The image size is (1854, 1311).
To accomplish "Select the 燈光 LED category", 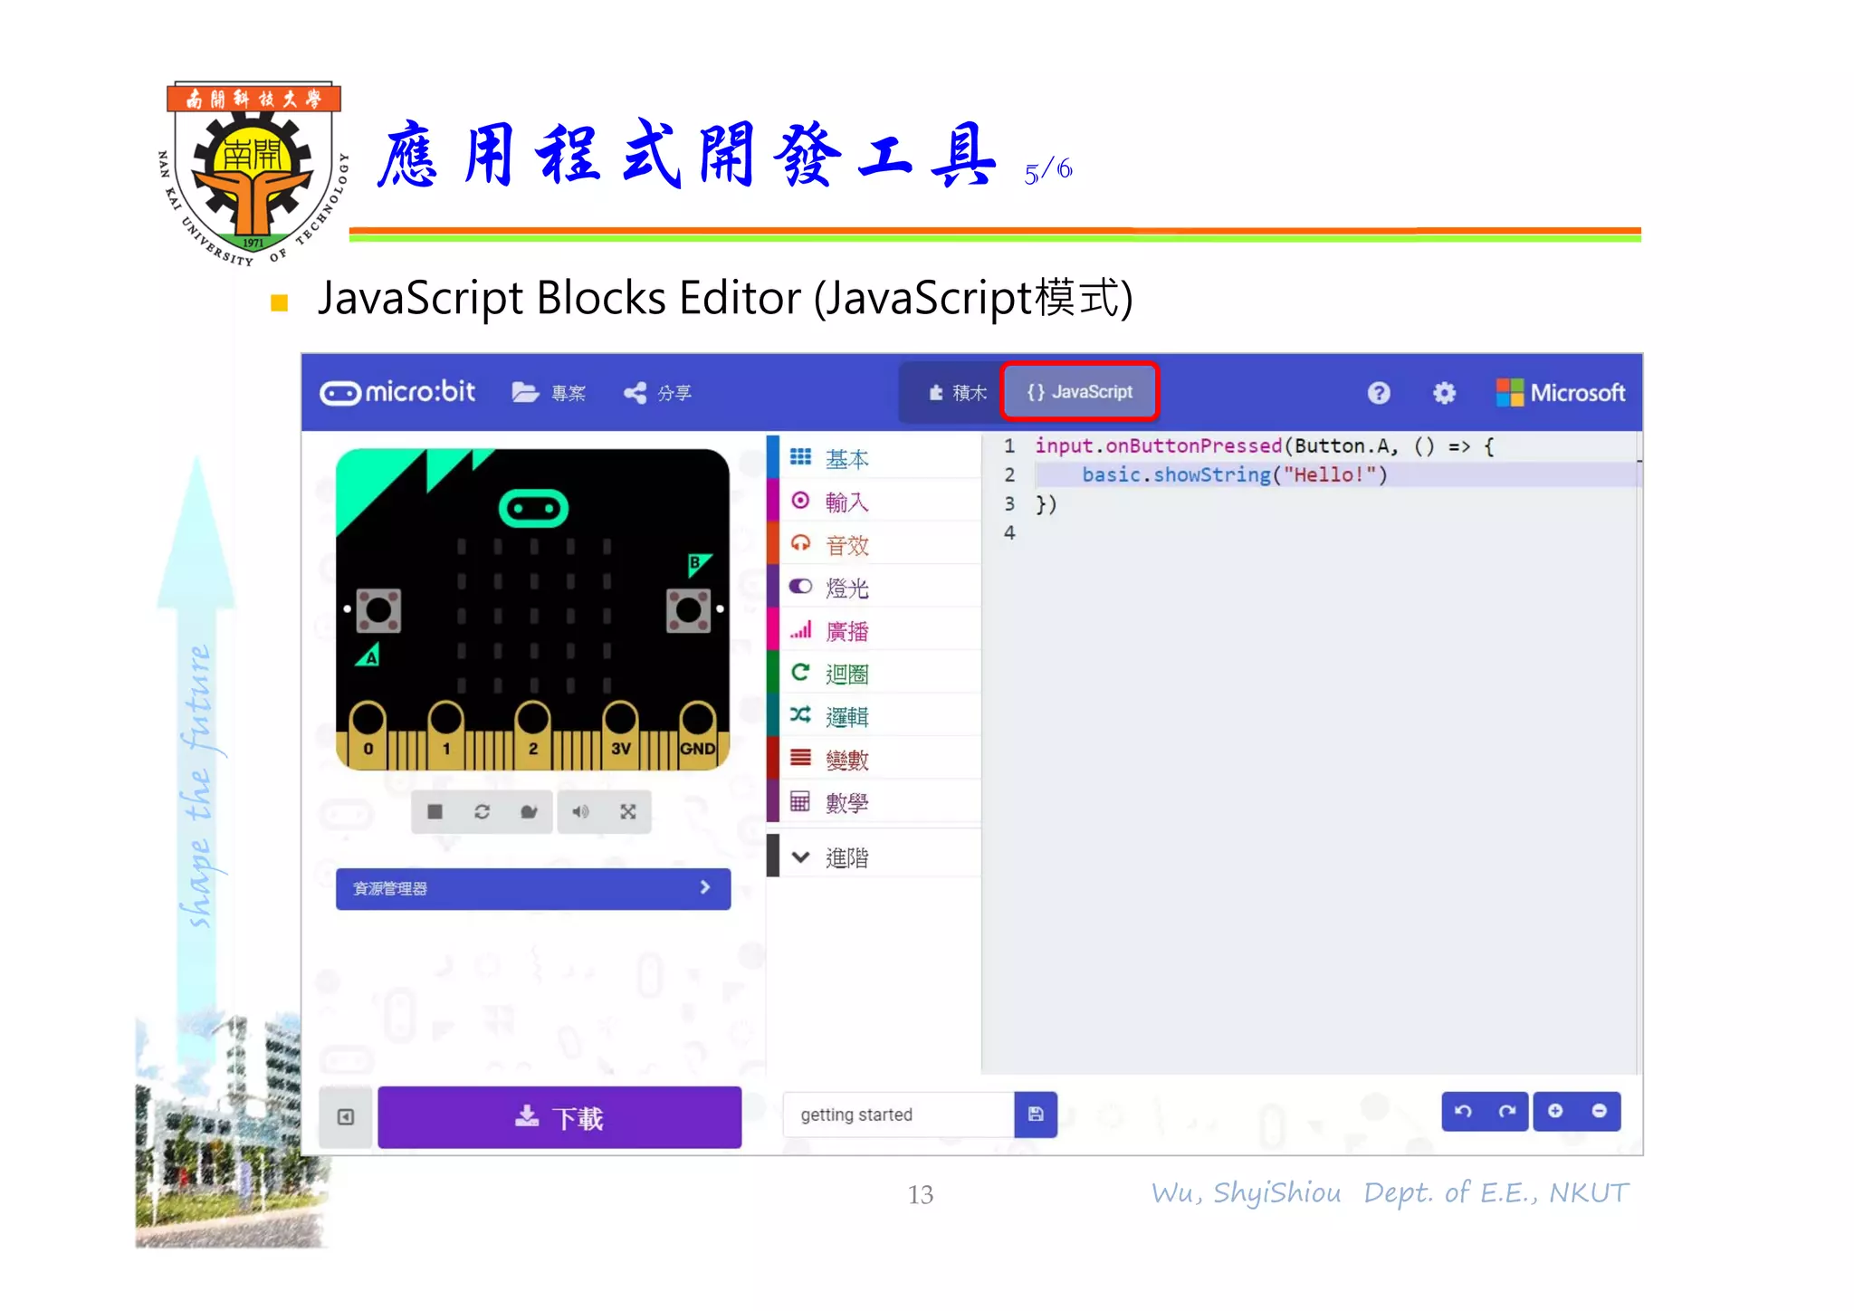I will tap(874, 587).
